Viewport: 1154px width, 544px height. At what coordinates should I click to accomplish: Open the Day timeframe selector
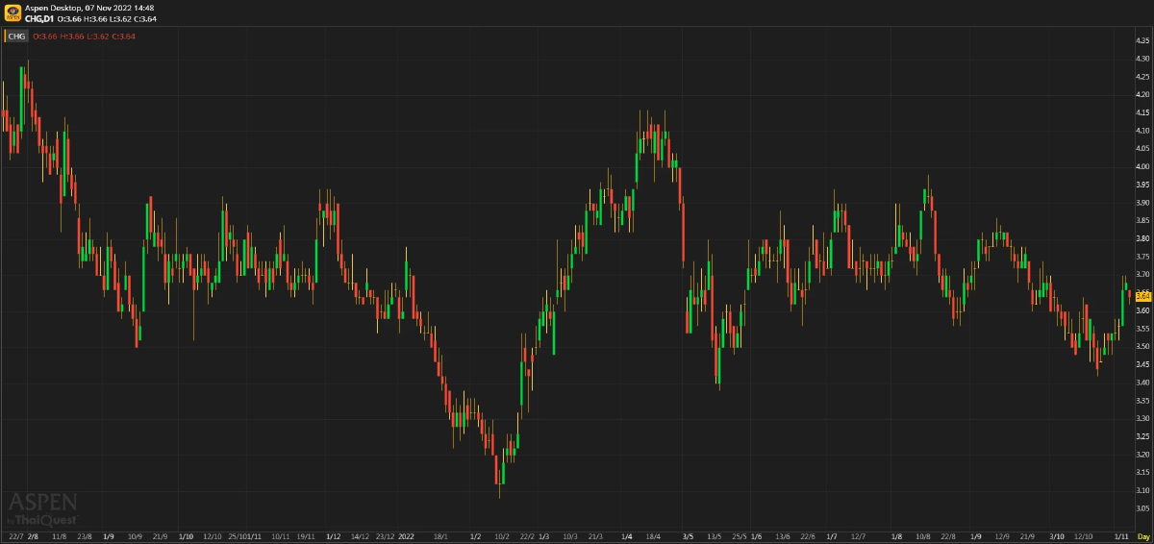click(x=1142, y=536)
